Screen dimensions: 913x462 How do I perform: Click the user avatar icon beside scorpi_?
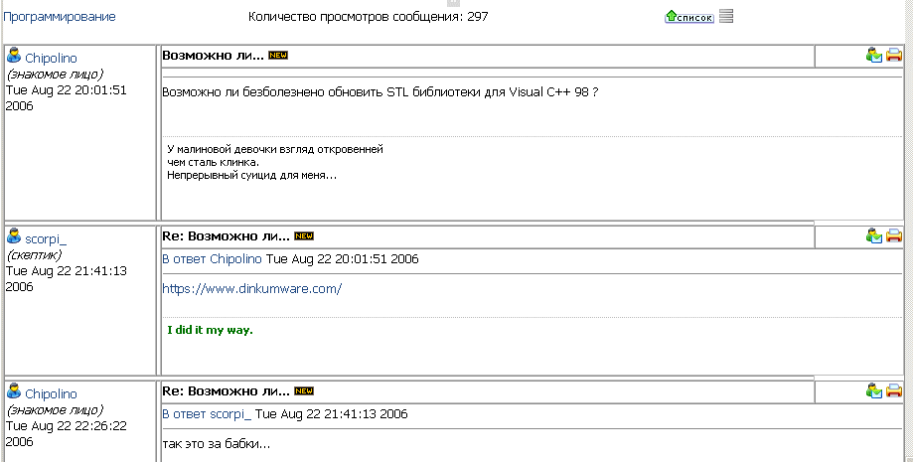coord(14,236)
